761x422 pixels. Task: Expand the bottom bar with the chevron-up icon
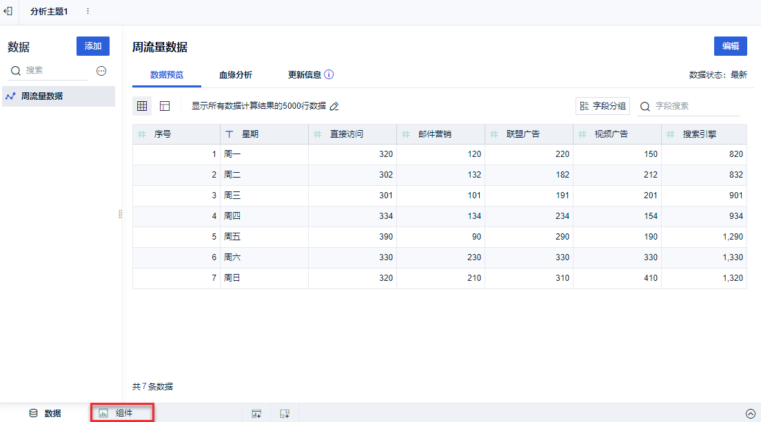tap(751, 414)
